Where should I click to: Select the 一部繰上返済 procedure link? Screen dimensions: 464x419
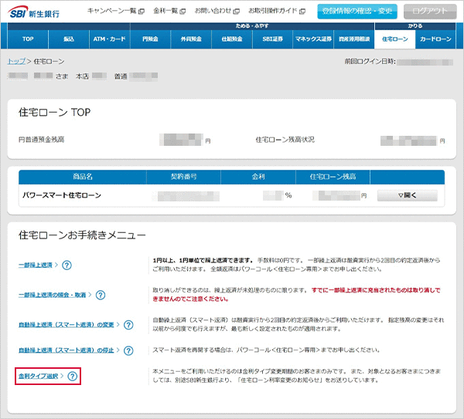tap(36, 265)
